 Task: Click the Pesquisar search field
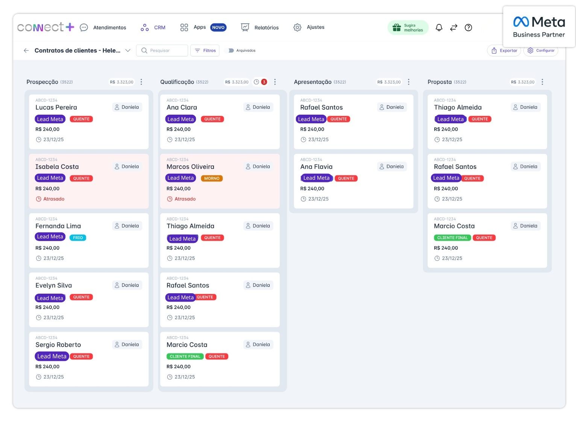click(x=162, y=50)
